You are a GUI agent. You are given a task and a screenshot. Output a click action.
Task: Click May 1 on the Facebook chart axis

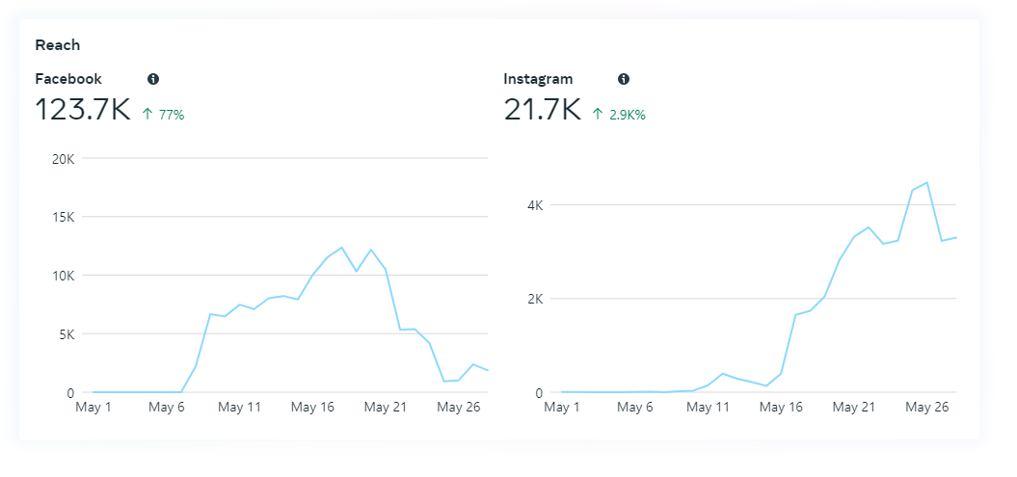94,408
